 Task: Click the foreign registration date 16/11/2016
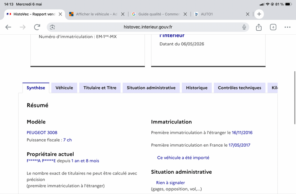click(242, 133)
